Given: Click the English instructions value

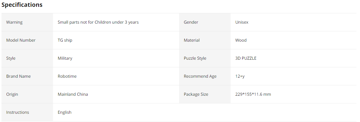Looking at the screenshot, I should [x=65, y=112].
